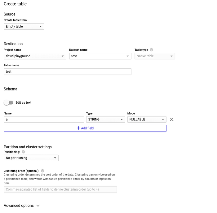The image size is (217, 213).
Task: Open the Table type dropdown
Action: 155,56
